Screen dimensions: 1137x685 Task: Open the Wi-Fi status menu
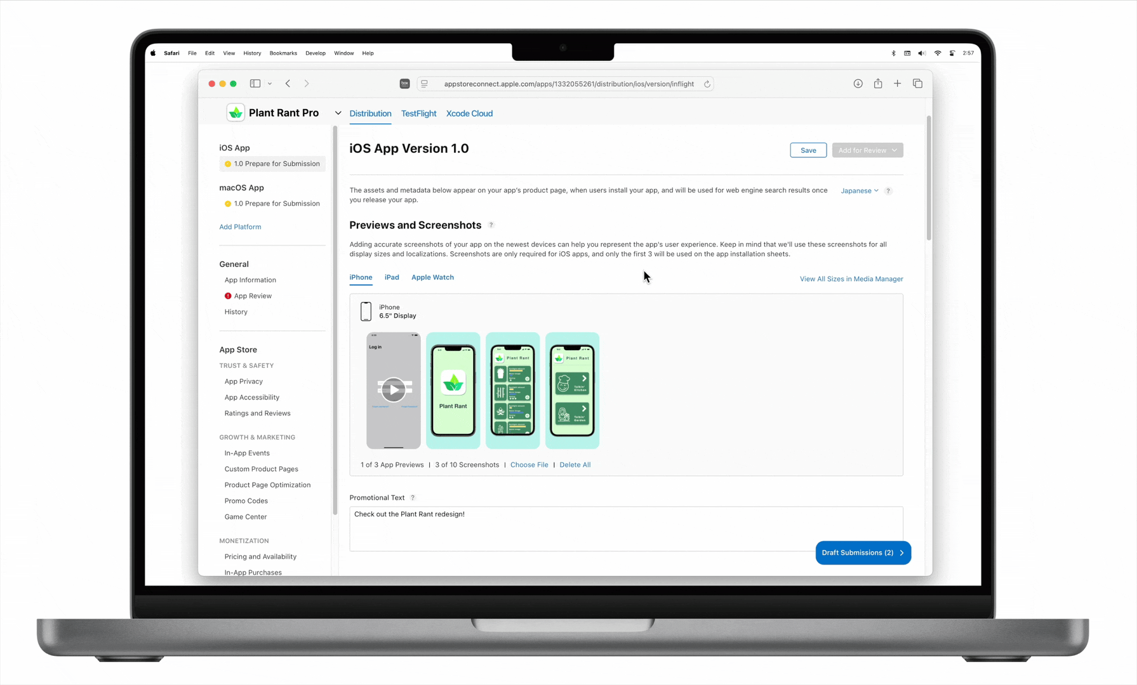[x=938, y=53]
